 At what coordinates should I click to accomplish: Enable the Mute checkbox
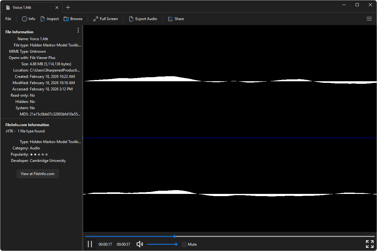(x=184, y=244)
